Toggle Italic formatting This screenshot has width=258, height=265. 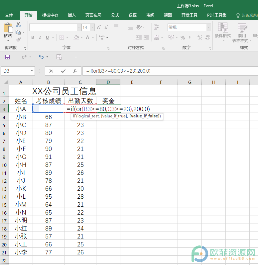[x=40, y=37]
